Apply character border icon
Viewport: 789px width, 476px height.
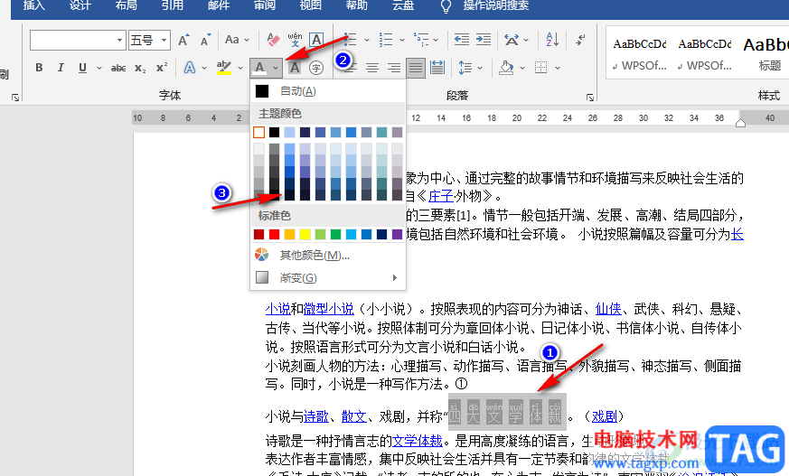(x=316, y=40)
